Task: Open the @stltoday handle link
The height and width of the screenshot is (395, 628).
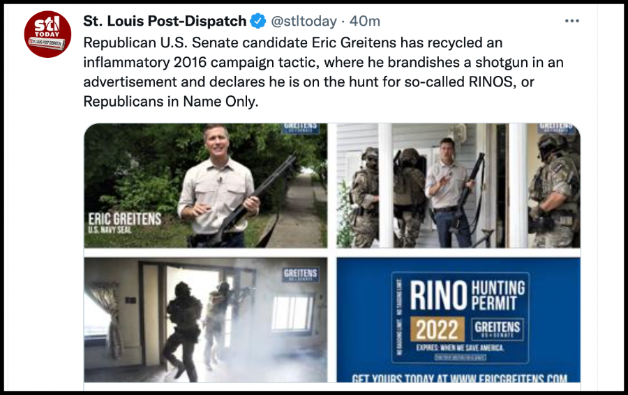Action: click(x=304, y=21)
